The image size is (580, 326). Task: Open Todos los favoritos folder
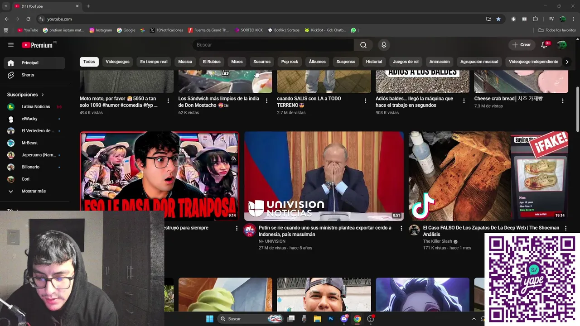[x=557, y=30]
